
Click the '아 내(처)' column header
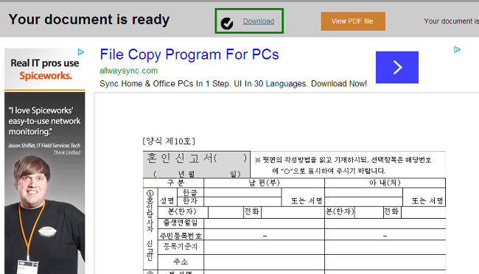point(385,183)
